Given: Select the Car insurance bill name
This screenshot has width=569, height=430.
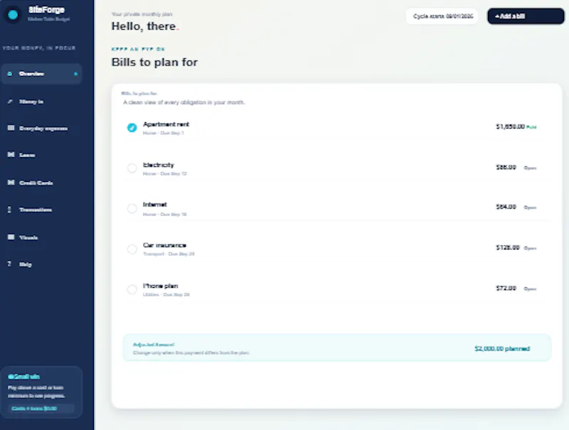Looking at the screenshot, I should [164, 245].
